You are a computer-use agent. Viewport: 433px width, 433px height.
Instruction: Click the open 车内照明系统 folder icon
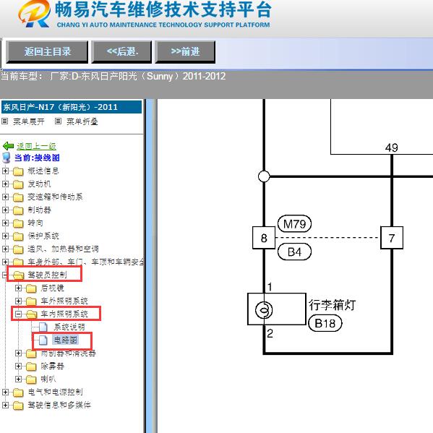point(32,314)
